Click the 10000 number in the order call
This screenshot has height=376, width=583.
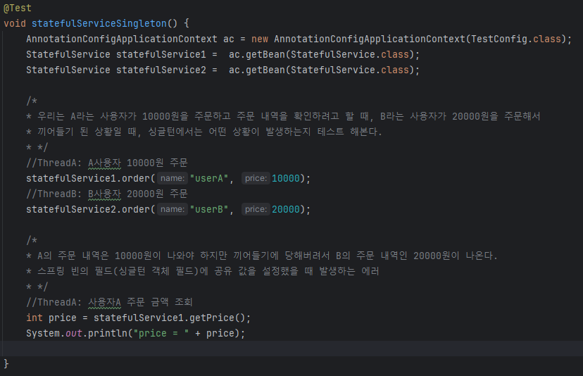286,179
